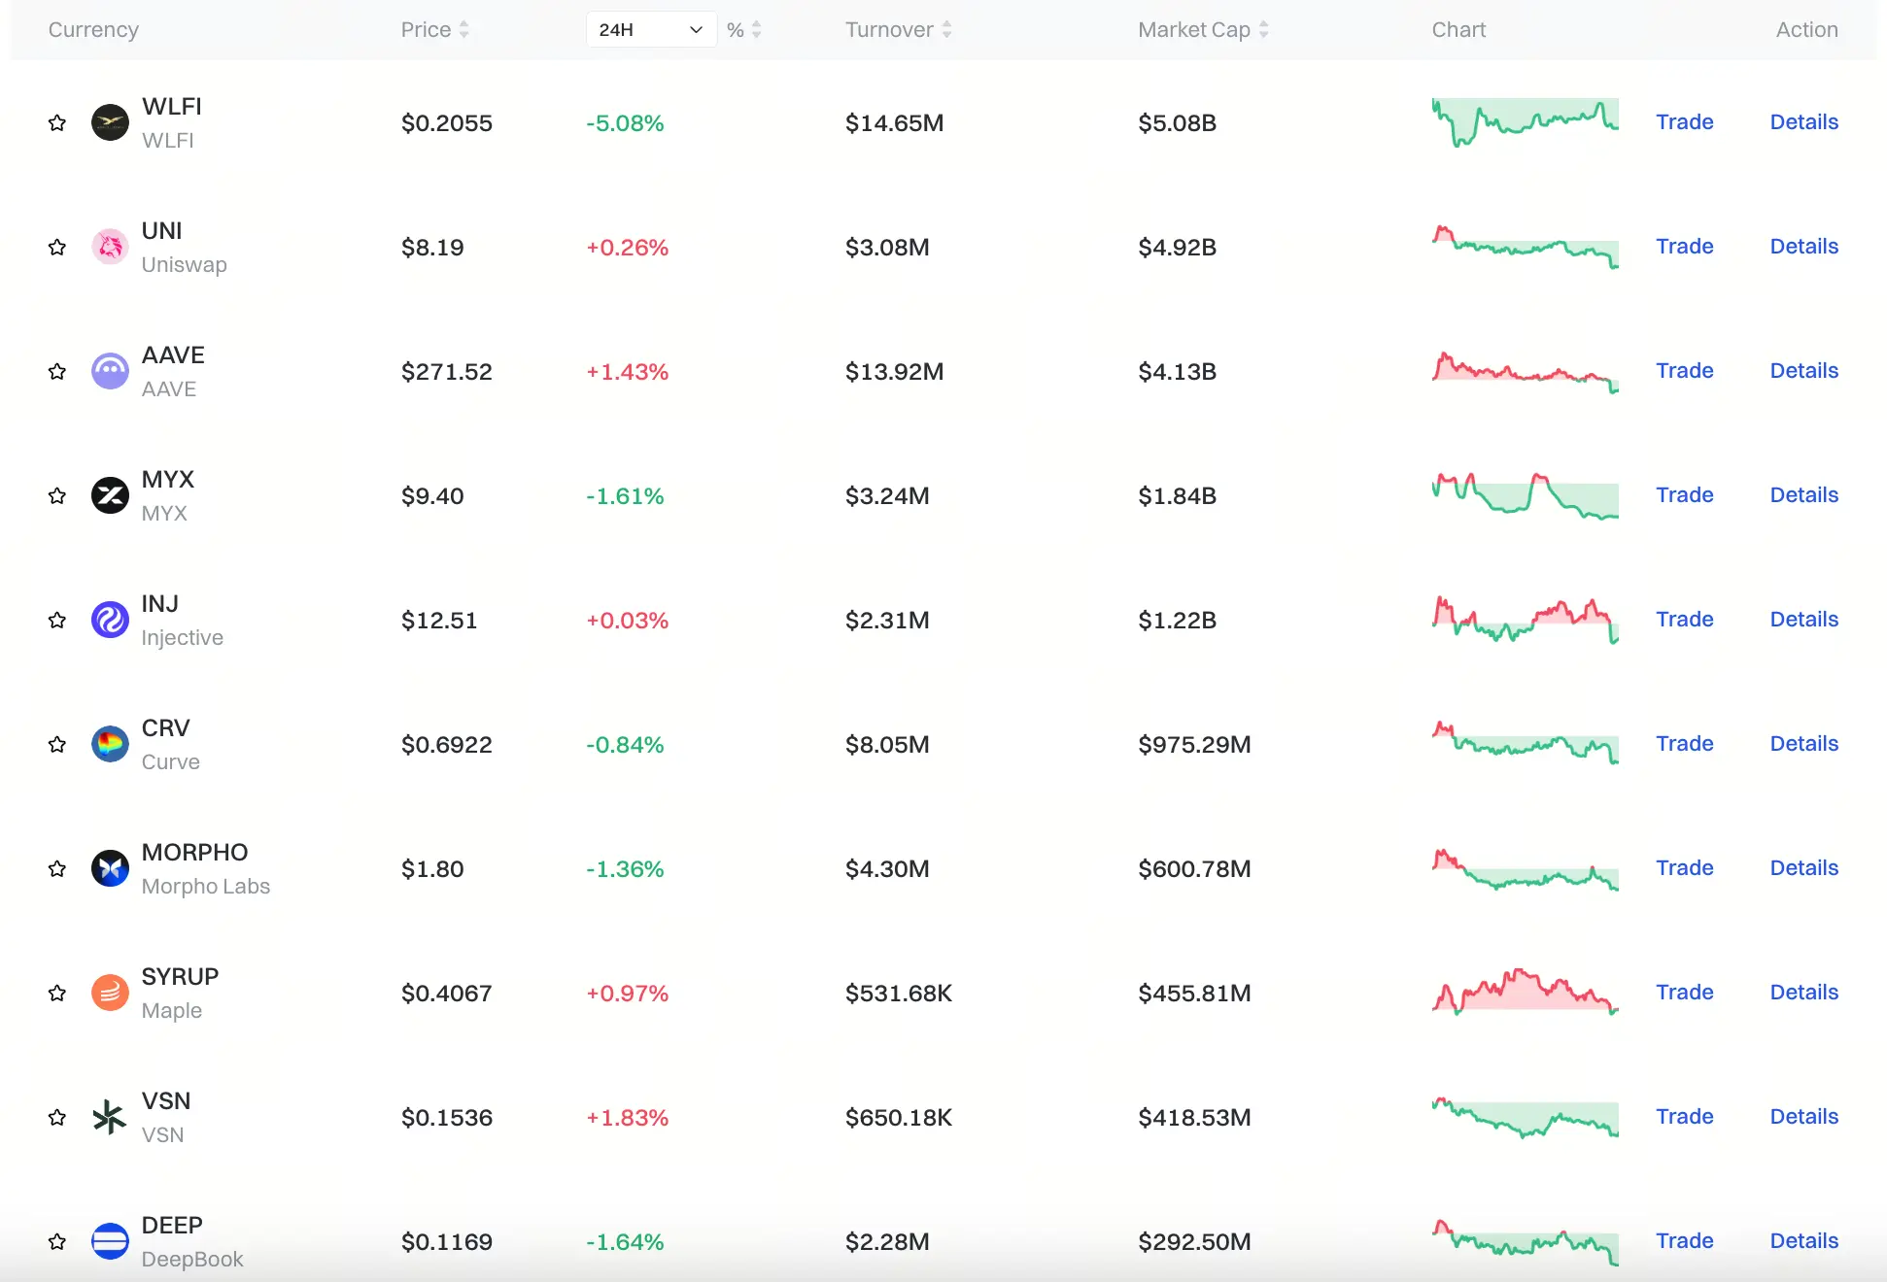Screen dimensions: 1887x1282
Task: Open SYRUP sparkline chart
Action: click(1525, 993)
